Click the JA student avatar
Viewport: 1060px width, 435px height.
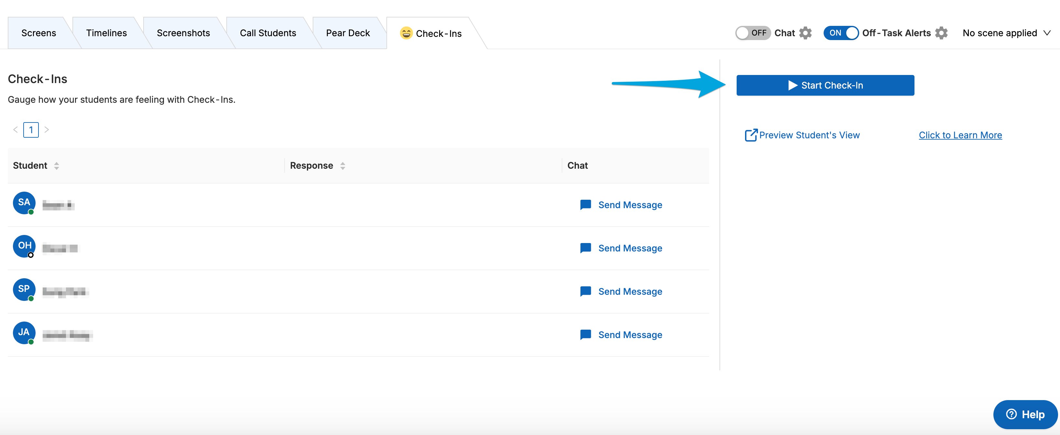[24, 333]
